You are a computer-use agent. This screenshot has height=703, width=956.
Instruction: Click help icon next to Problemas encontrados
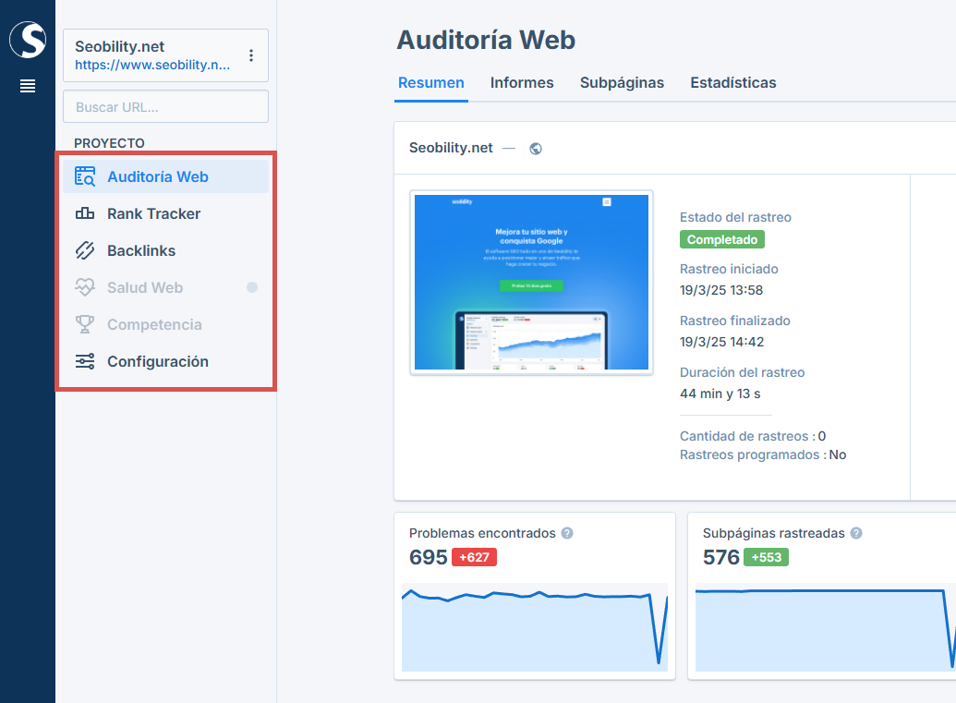tap(567, 534)
